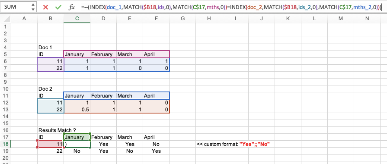This screenshot has width=387, height=164.
Task: Click the Name Box stepper arrows
Action: (33, 7)
